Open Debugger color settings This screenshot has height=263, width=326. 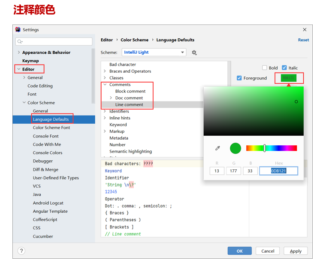tap(43, 161)
